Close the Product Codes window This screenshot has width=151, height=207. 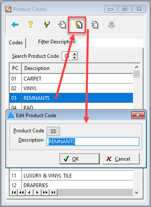tap(139, 9)
